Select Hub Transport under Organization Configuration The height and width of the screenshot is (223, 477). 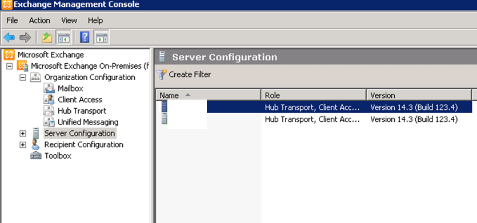[82, 111]
